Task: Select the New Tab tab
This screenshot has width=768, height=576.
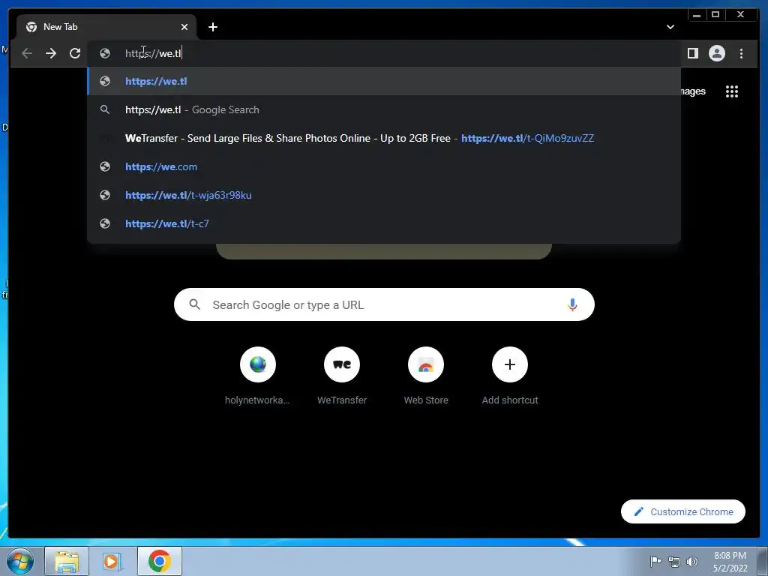Action: pos(106,27)
